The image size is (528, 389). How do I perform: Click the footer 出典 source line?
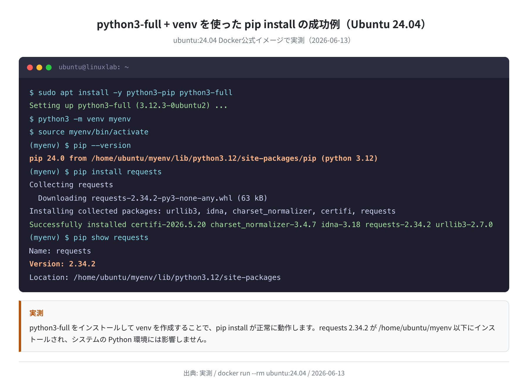[x=264, y=373]
